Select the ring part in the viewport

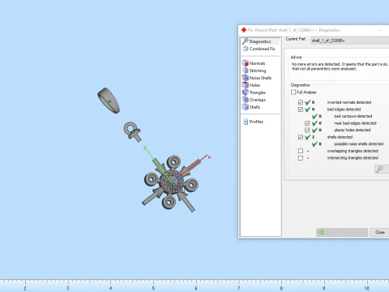point(109,101)
